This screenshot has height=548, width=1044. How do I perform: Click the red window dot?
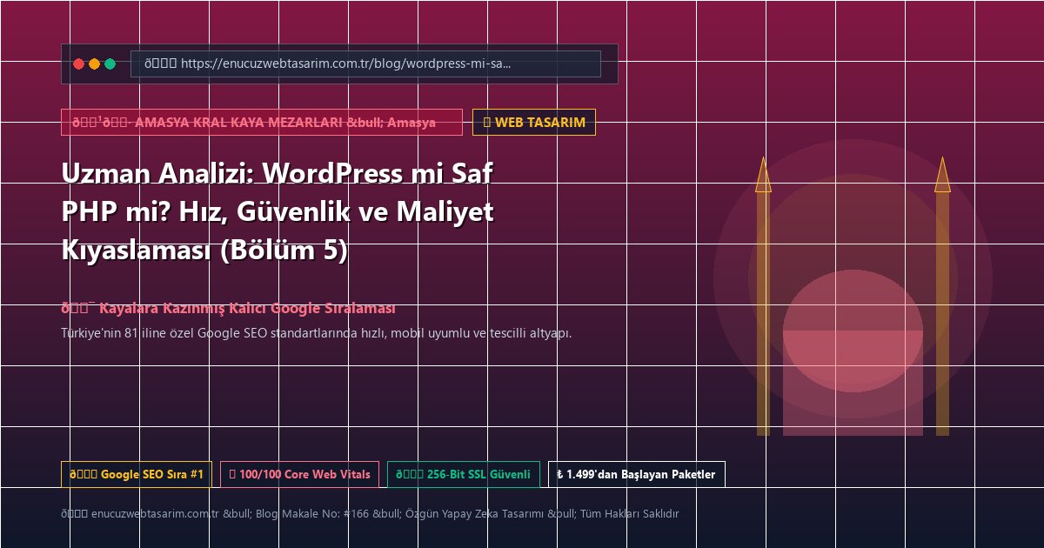click(x=78, y=63)
